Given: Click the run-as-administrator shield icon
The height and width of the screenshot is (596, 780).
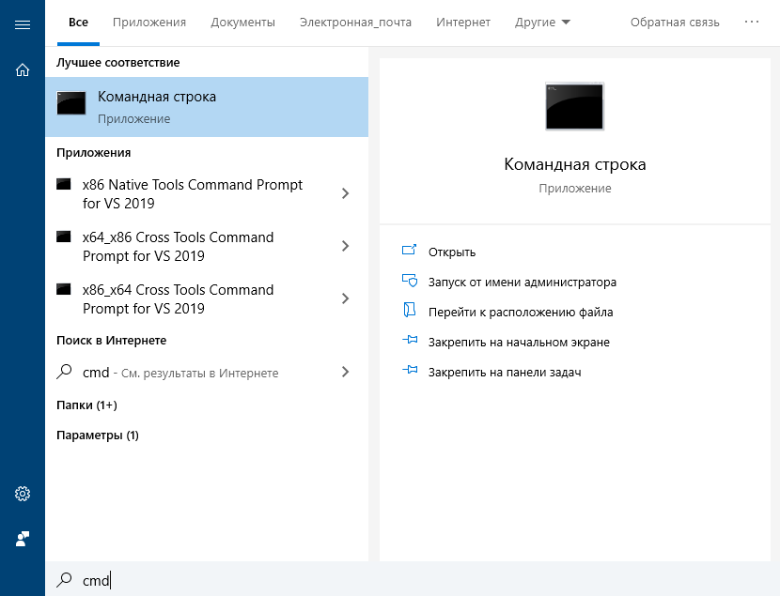Looking at the screenshot, I should click(410, 281).
